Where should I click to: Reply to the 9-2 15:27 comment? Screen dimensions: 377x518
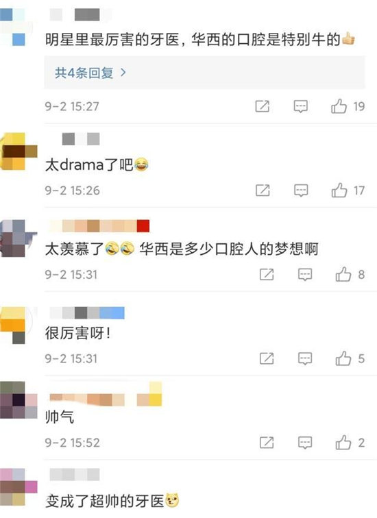tap(301, 106)
